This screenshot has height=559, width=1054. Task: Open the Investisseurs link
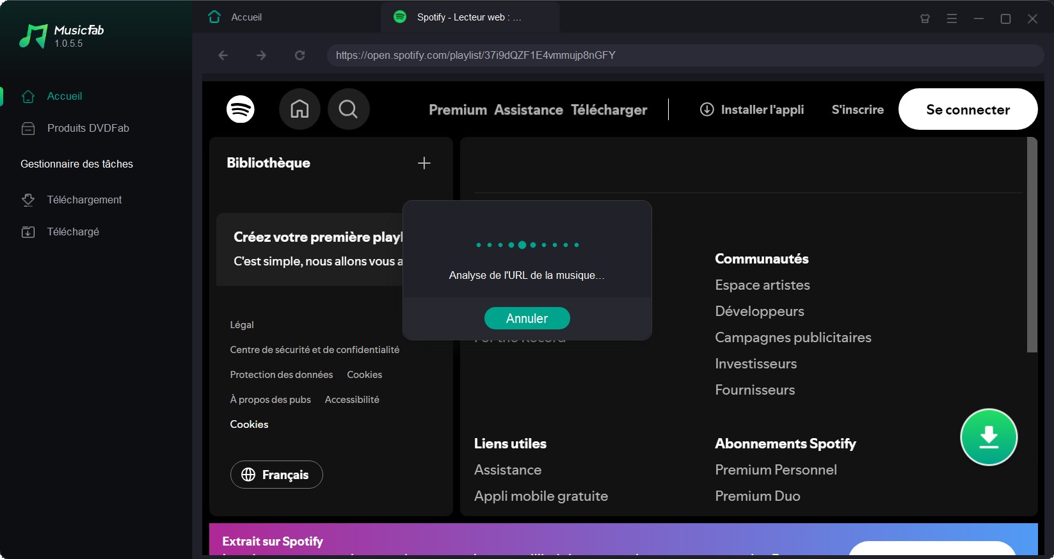(756, 364)
